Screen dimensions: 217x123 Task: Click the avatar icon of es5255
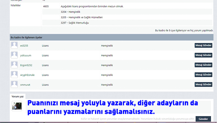click(14, 45)
